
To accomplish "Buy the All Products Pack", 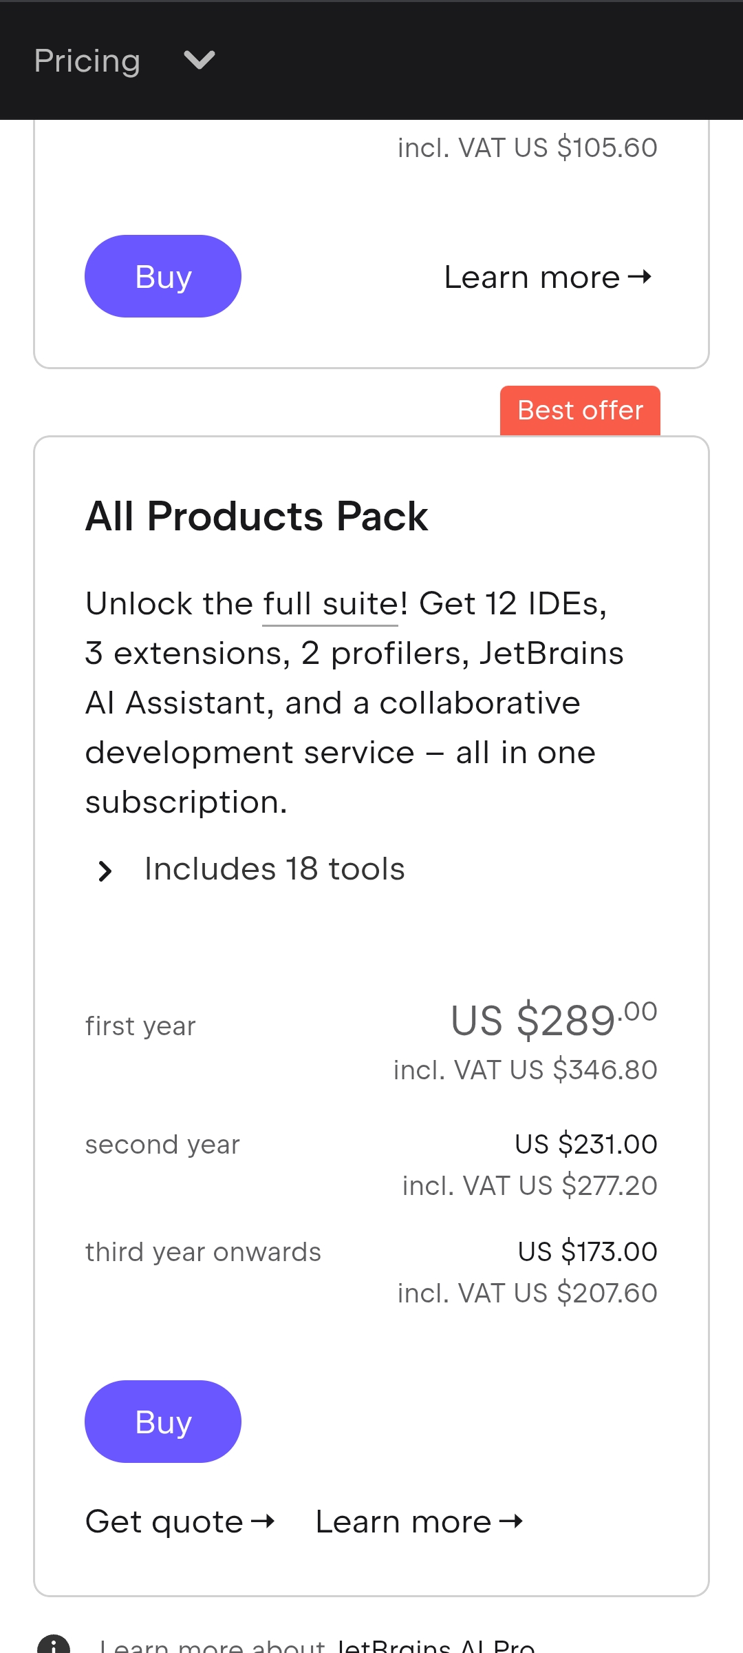I will click(163, 1422).
